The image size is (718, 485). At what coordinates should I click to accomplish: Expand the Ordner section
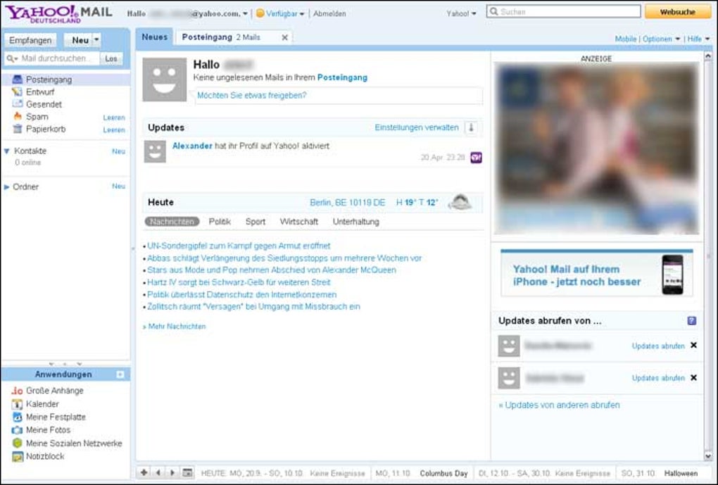(x=7, y=187)
